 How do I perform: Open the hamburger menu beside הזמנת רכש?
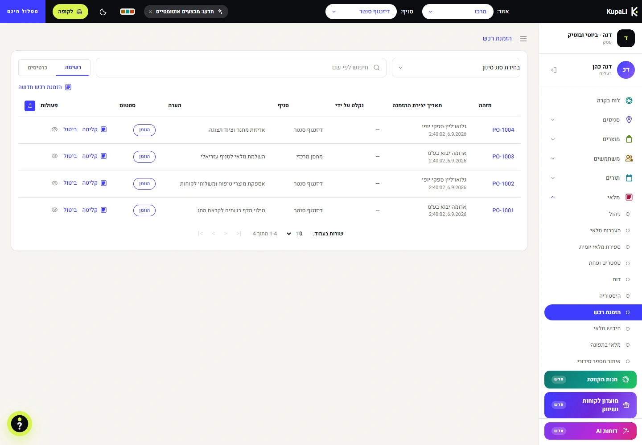[523, 39]
